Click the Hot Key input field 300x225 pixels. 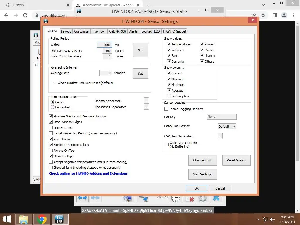(x=222, y=117)
